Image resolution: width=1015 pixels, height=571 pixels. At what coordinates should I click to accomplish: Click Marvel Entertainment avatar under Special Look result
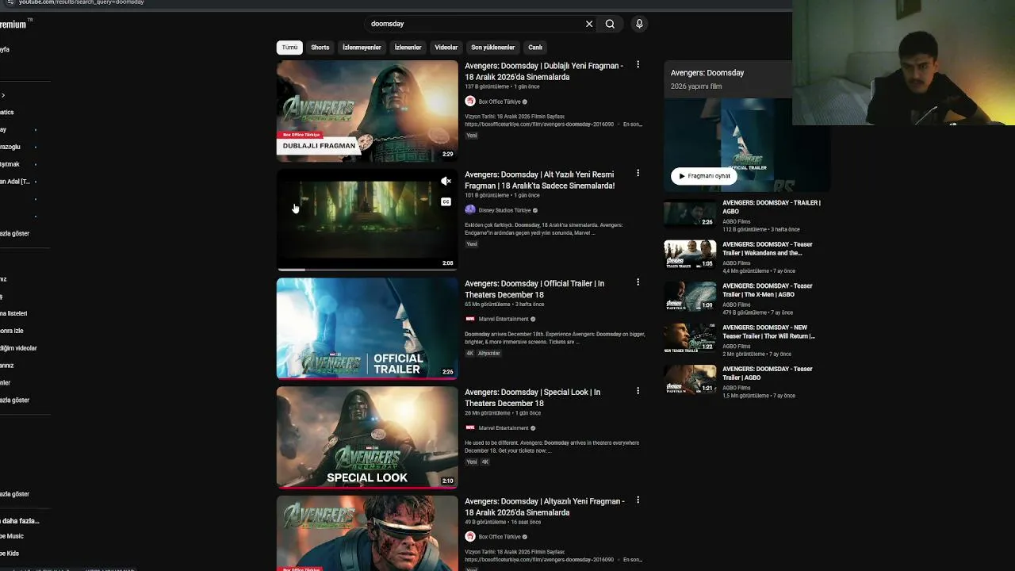tap(470, 428)
